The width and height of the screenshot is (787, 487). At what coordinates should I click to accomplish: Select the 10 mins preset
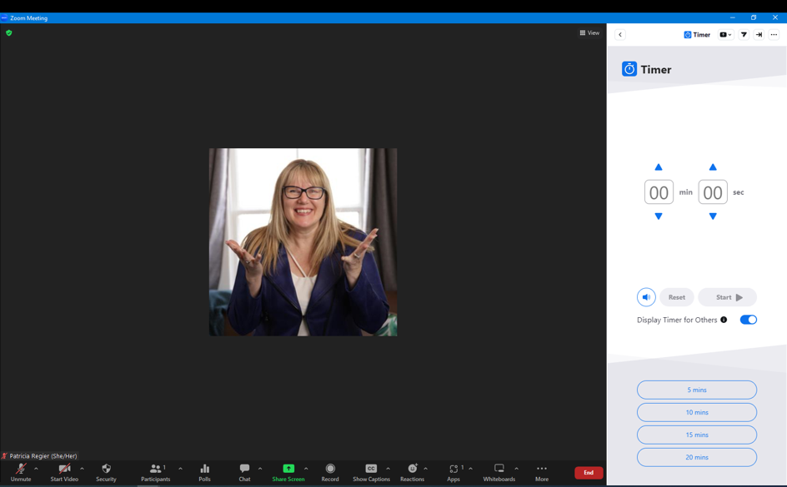tap(696, 412)
